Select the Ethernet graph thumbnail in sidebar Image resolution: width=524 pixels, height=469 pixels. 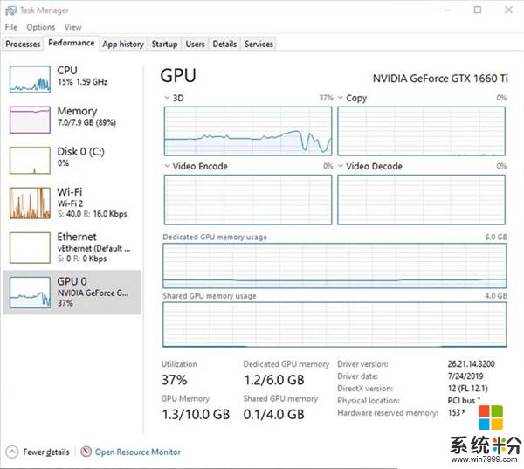point(30,248)
